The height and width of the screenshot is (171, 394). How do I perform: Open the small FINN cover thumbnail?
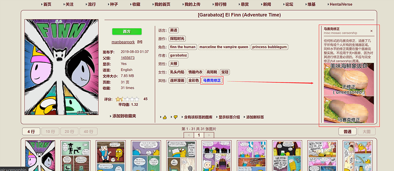(40, 156)
